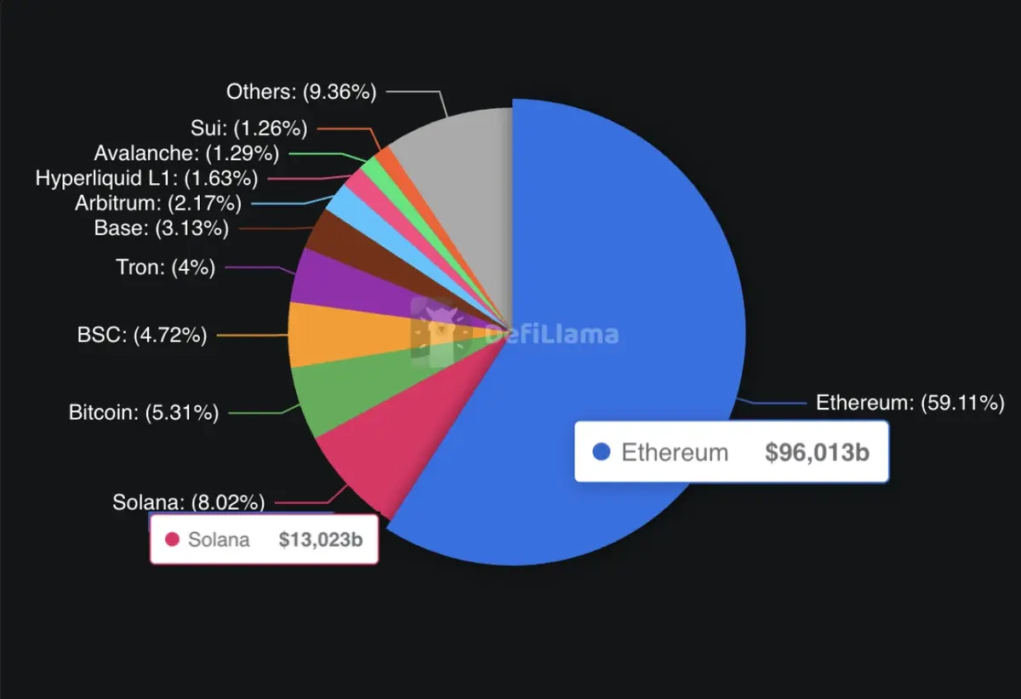Click the BSC (4.72%) label
The width and height of the screenshot is (1021, 699).
[142, 335]
